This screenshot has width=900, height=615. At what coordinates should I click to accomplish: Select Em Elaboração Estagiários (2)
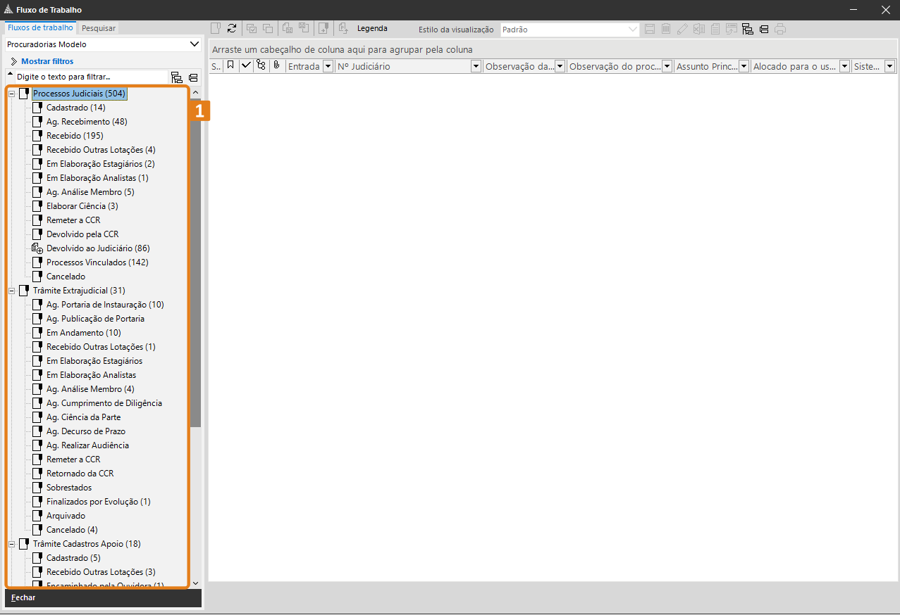(x=101, y=164)
